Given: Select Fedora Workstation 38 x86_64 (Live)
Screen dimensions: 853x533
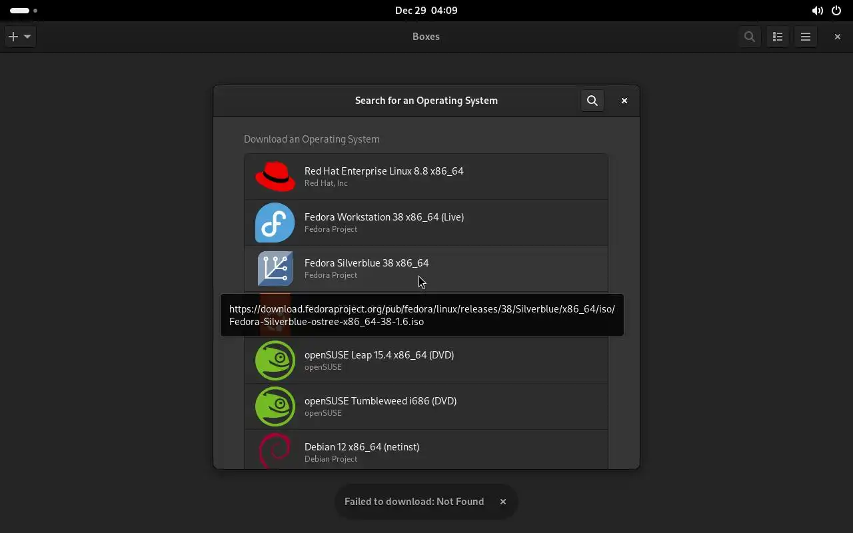Looking at the screenshot, I should coord(426,223).
